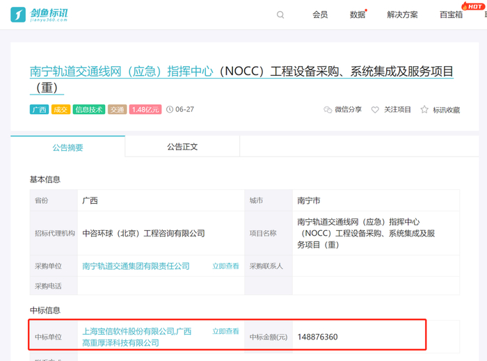Open the 百宝箱 menu

(x=451, y=15)
